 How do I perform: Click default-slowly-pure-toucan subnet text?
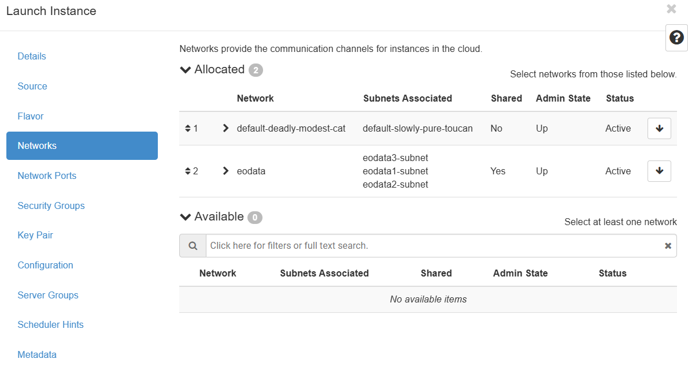coord(417,128)
